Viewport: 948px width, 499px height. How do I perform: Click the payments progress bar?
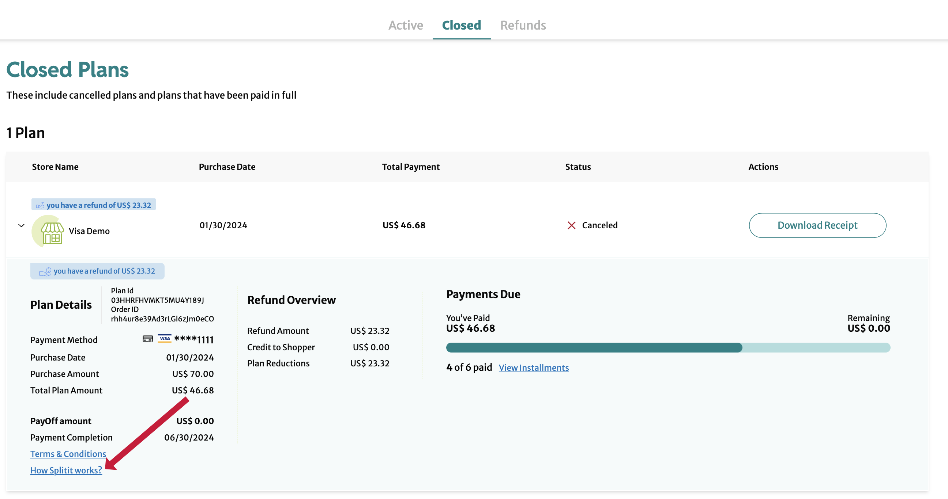[x=668, y=348]
